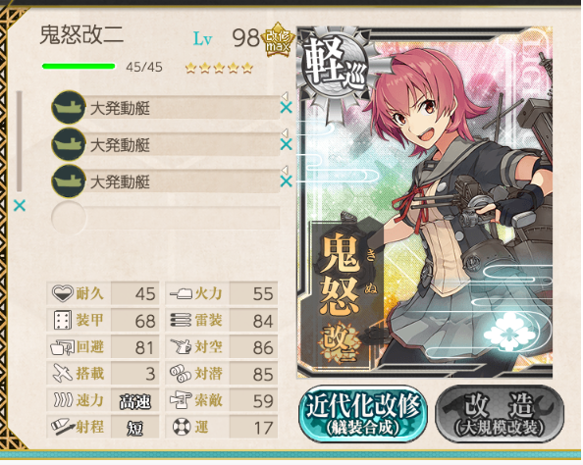Select the empty fourth equipment slot
Viewport: 583px width, 465px height.
[x=166, y=218]
